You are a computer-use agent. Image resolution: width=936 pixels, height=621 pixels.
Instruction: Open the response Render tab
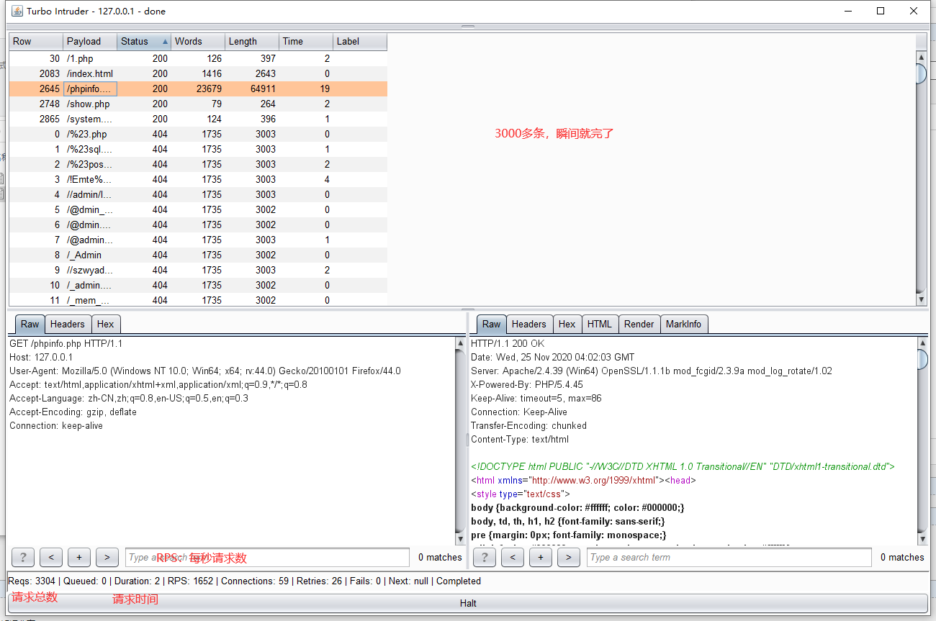tap(639, 324)
